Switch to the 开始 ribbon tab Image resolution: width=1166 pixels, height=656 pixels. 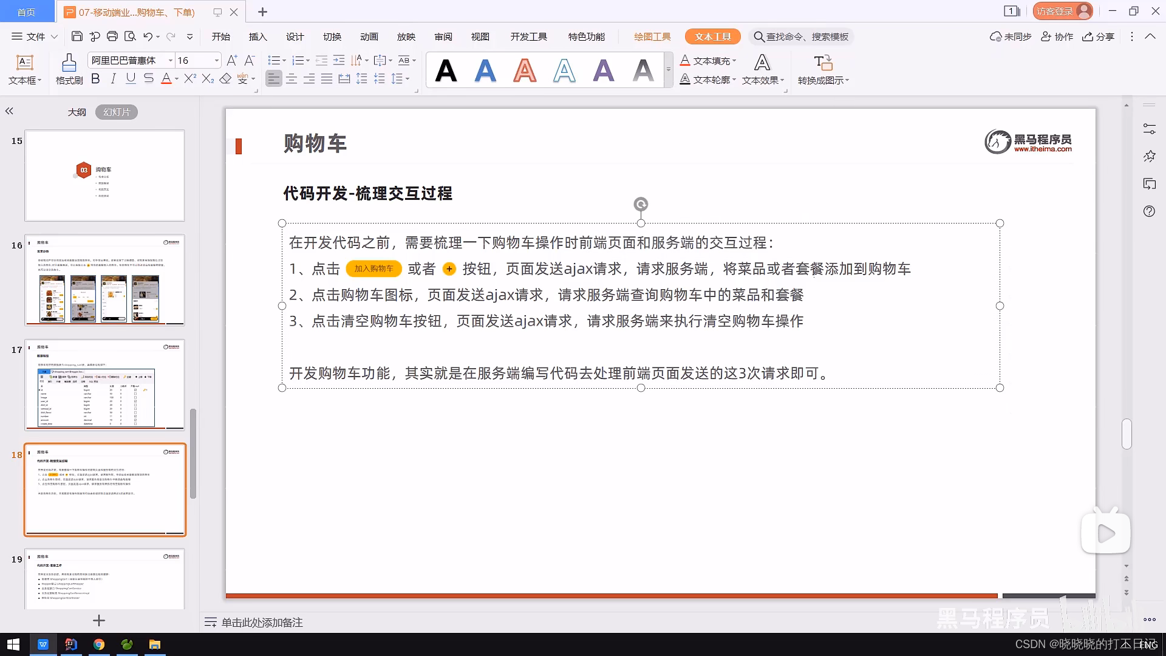pyautogui.click(x=220, y=36)
